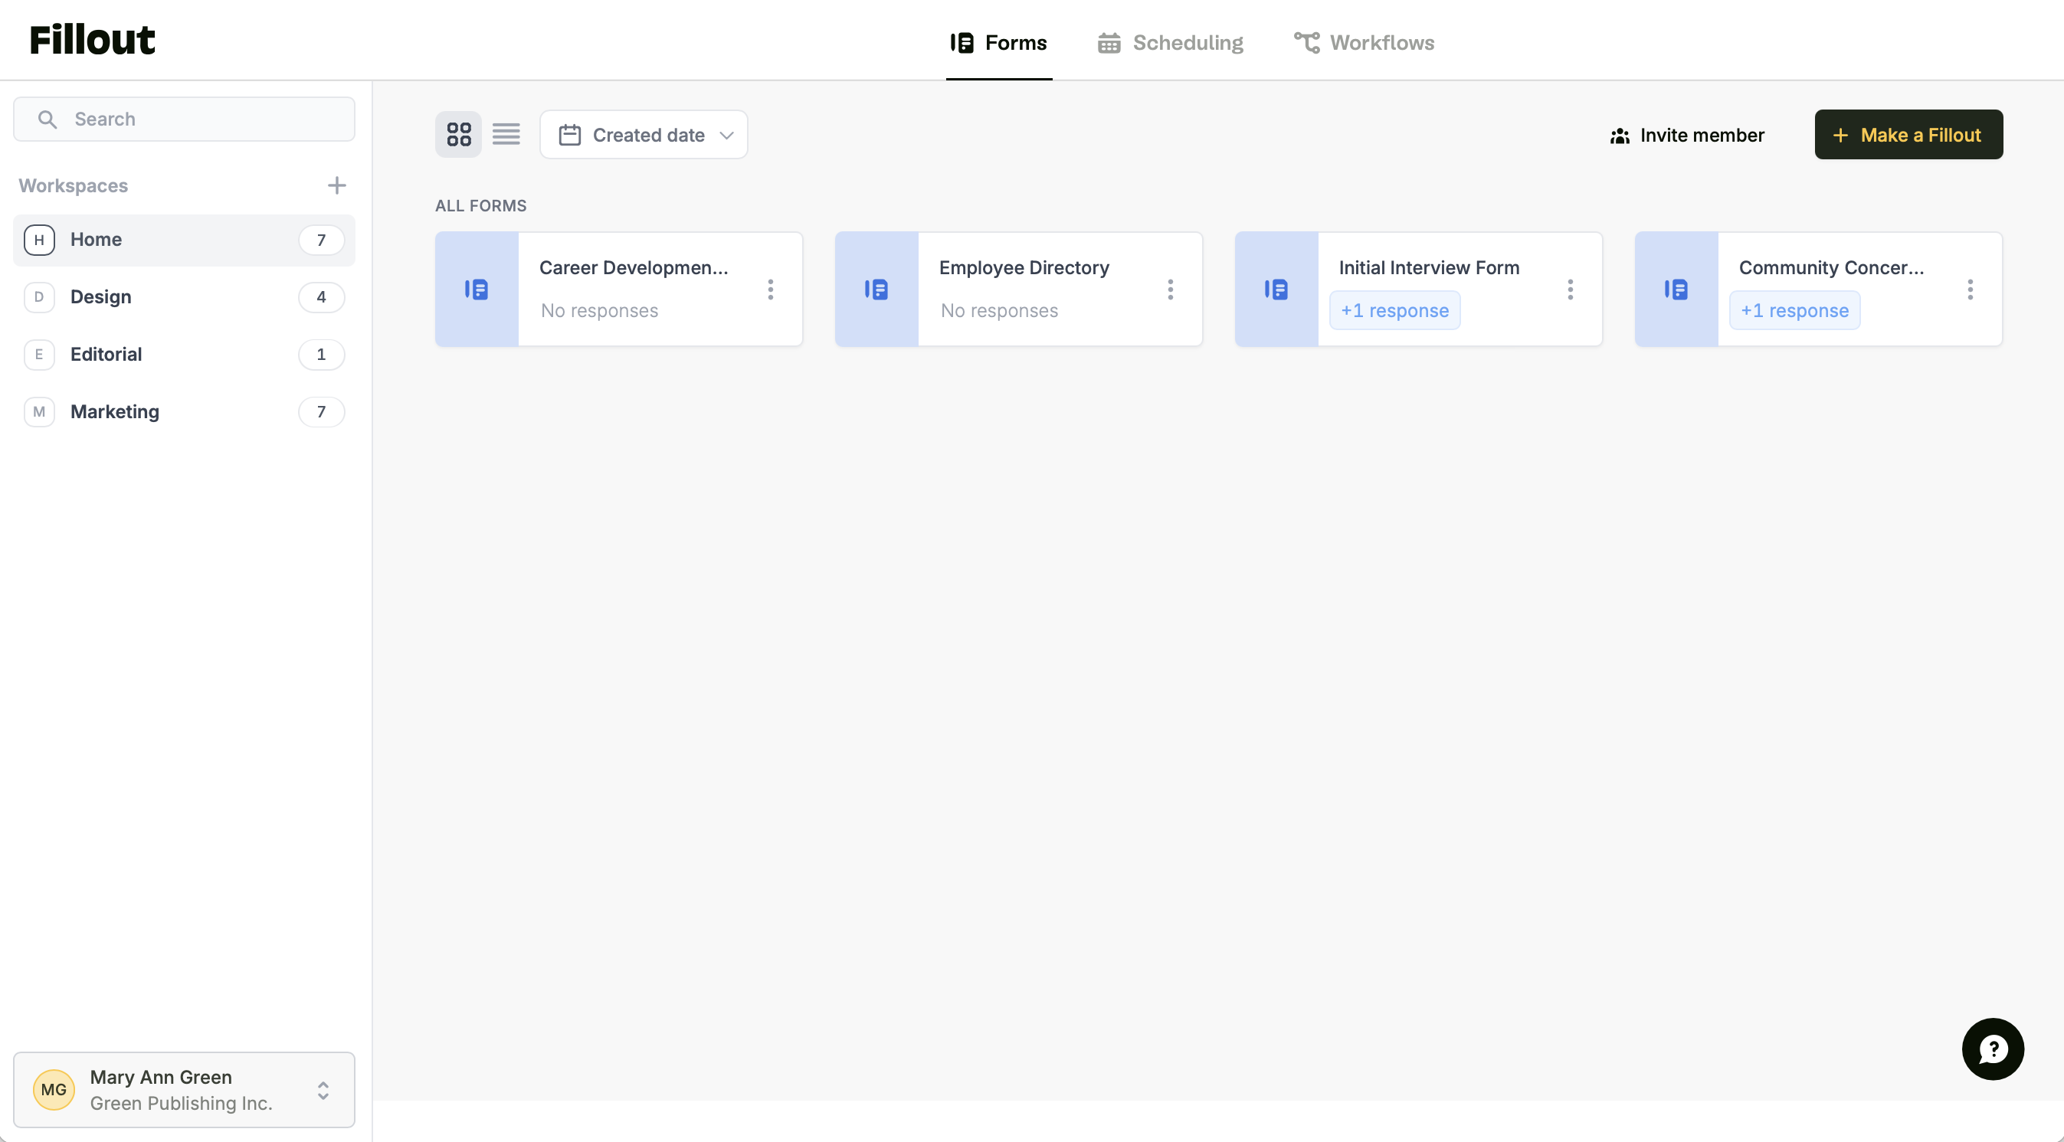Click Make a Fillout button
This screenshot has width=2064, height=1142.
(x=1908, y=135)
